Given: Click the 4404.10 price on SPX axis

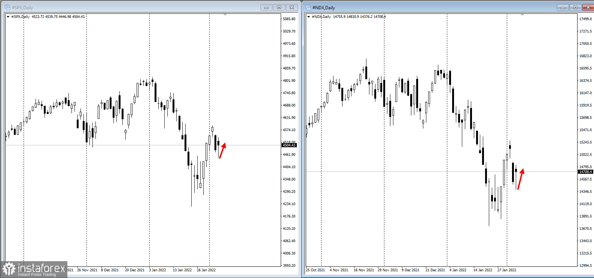Looking at the screenshot, I should click(289, 167).
